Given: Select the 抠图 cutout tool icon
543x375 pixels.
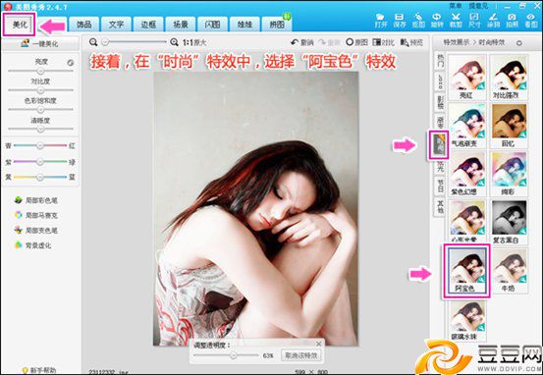Looking at the screenshot, I should point(418,21).
